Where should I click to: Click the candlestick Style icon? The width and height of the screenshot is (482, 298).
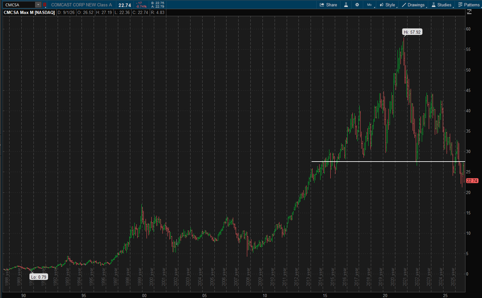coord(381,5)
